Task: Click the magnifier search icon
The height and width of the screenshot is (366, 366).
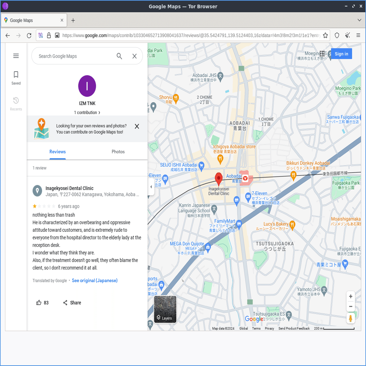Action: (119, 56)
